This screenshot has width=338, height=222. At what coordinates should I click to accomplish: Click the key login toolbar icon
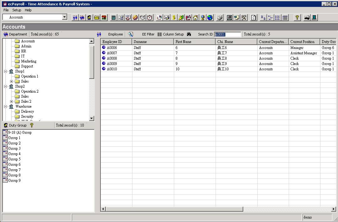[x=307, y=18]
